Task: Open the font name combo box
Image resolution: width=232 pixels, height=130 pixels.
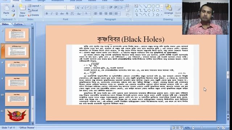Action: click(x=55, y=7)
